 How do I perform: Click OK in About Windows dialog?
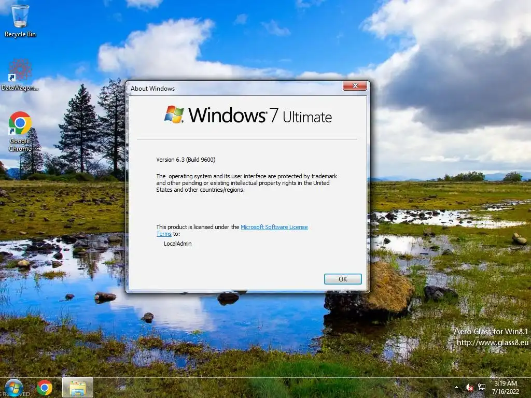point(343,279)
